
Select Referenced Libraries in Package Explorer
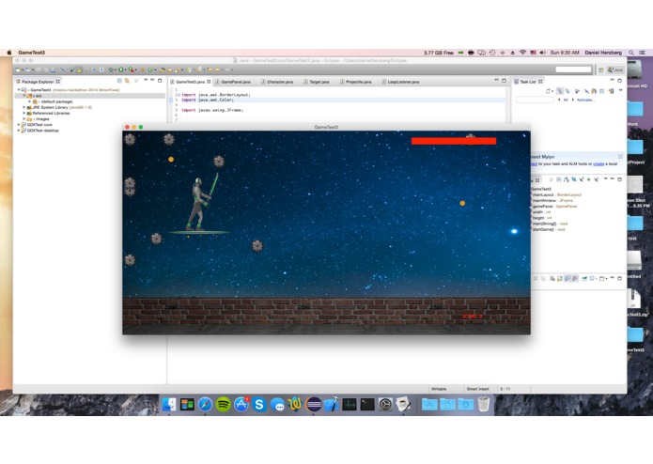point(48,114)
